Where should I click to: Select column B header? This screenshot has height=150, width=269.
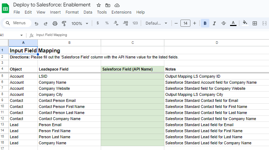69,43
